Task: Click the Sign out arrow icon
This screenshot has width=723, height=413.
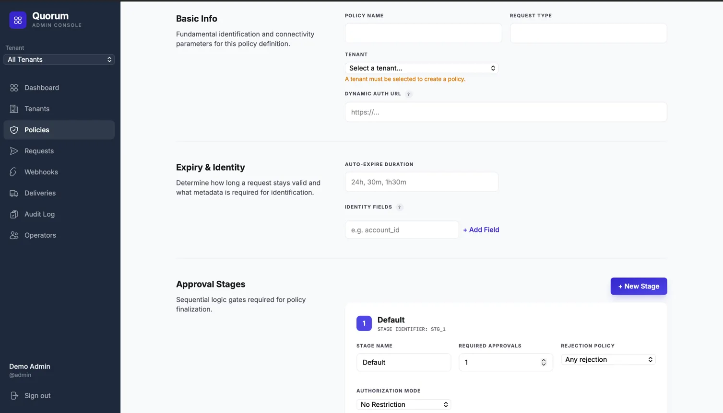Action: pos(14,396)
